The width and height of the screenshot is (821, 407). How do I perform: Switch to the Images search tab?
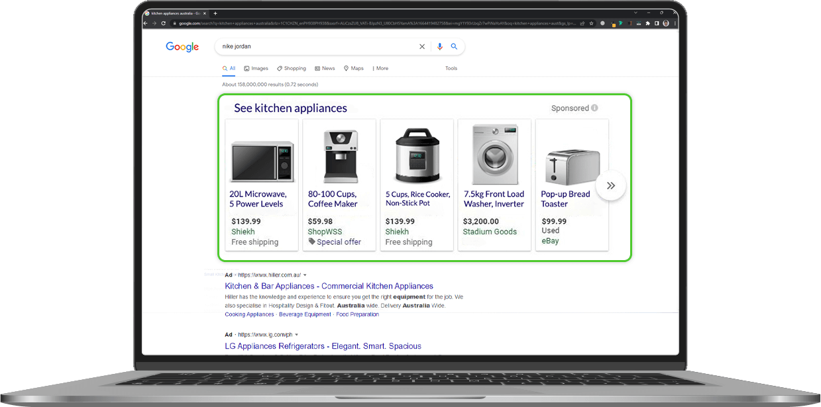(x=256, y=68)
